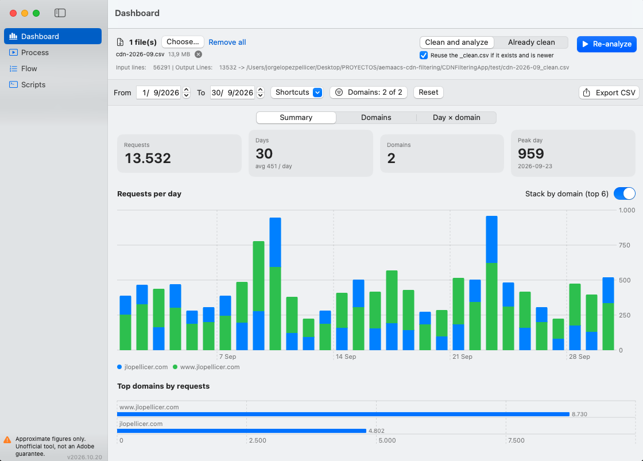Toggle Stack by domain switch
Screen dimensions: 643x461
click(624, 193)
